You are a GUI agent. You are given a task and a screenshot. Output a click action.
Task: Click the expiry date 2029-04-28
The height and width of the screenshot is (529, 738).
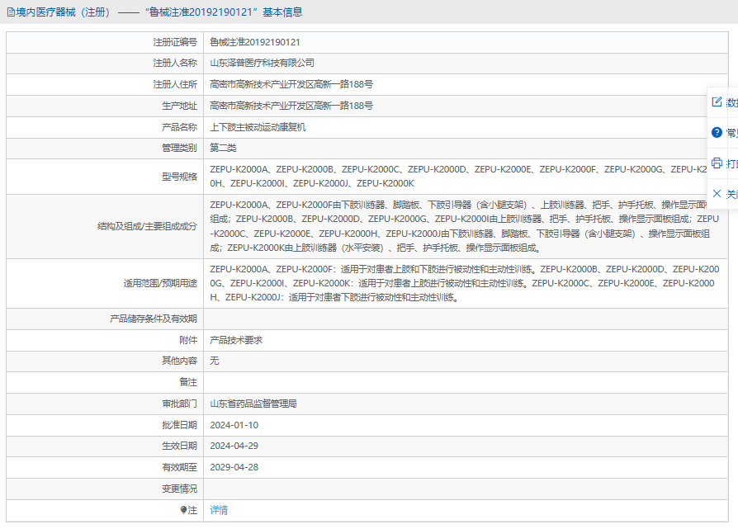point(234,467)
